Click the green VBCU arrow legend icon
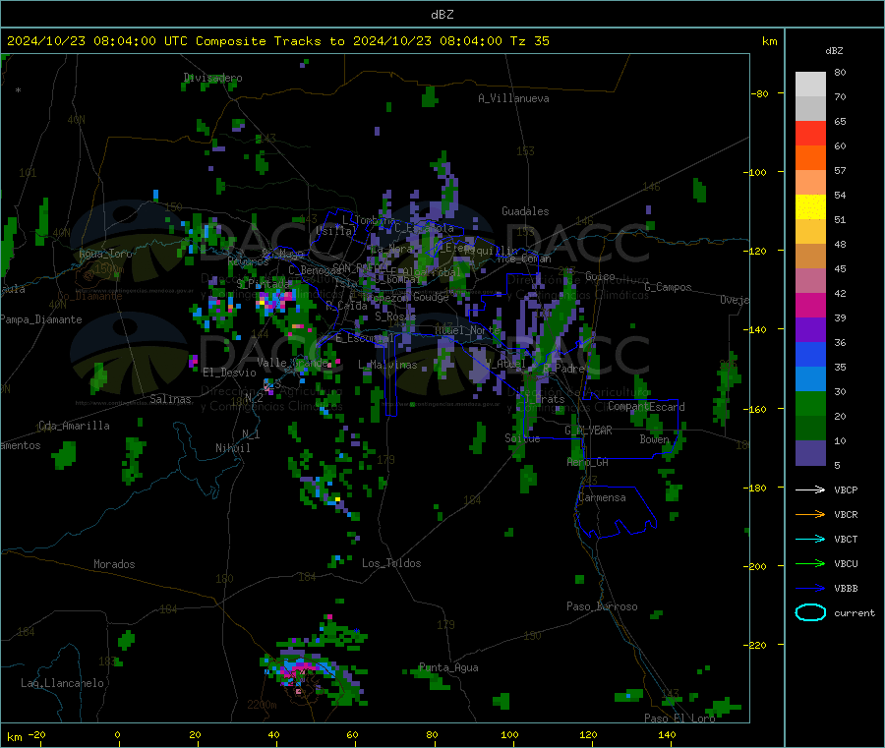The height and width of the screenshot is (748, 885). click(810, 563)
